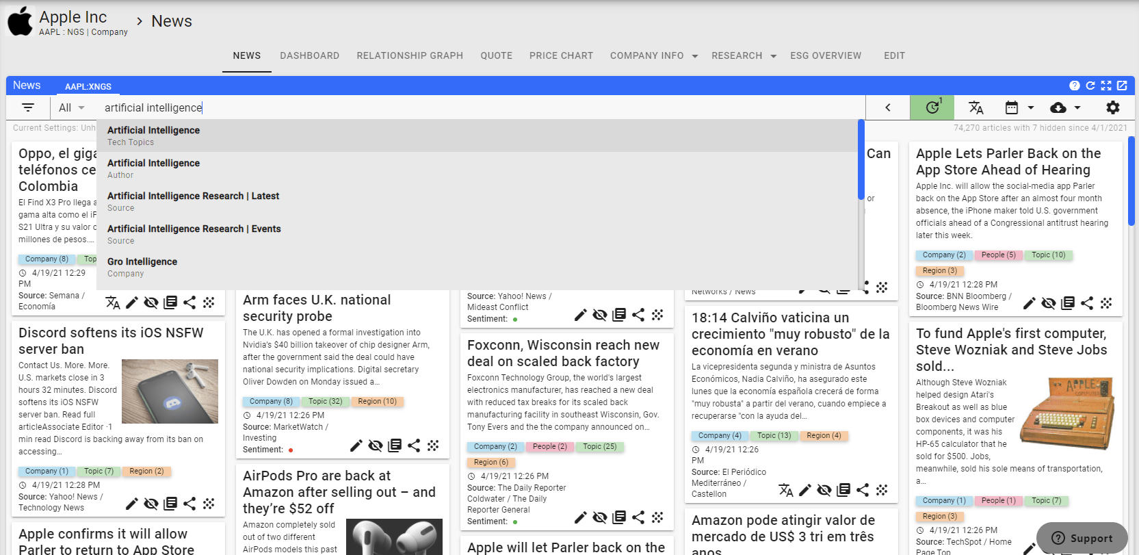Add the Calviño article to library
Screen dimensions: 1139x555
tap(843, 490)
